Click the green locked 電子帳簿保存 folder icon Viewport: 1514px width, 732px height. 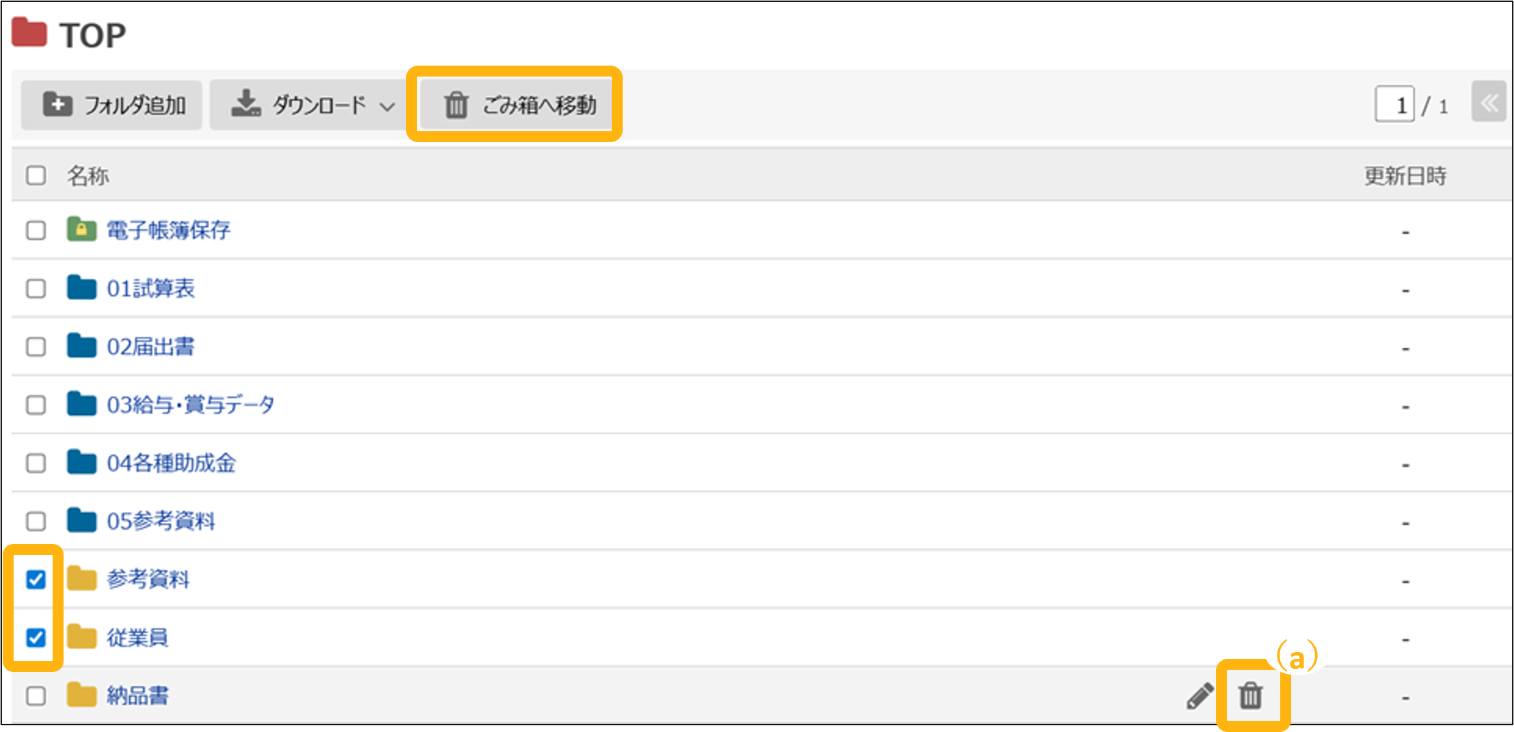81,230
